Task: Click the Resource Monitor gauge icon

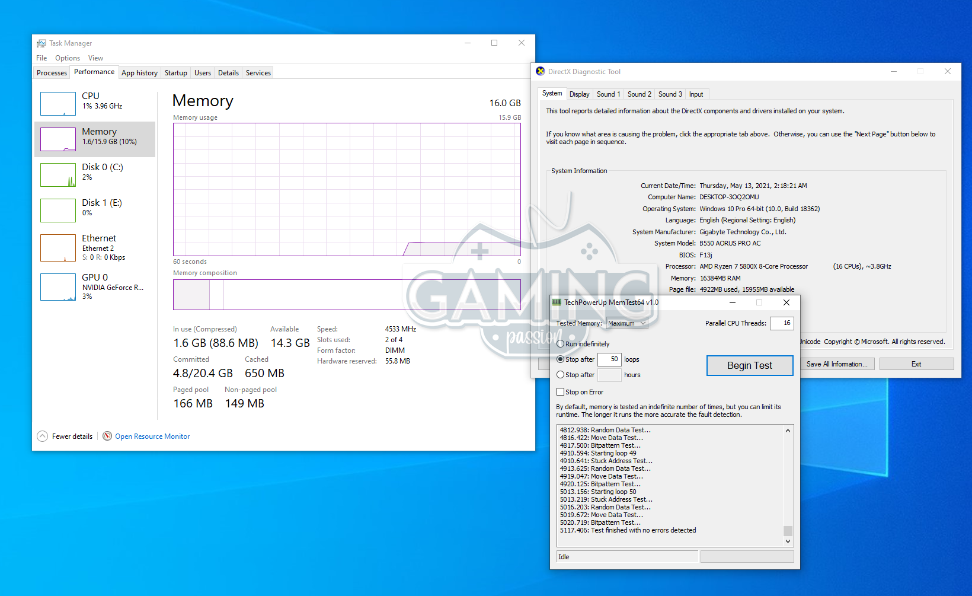Action: point(107,436)
